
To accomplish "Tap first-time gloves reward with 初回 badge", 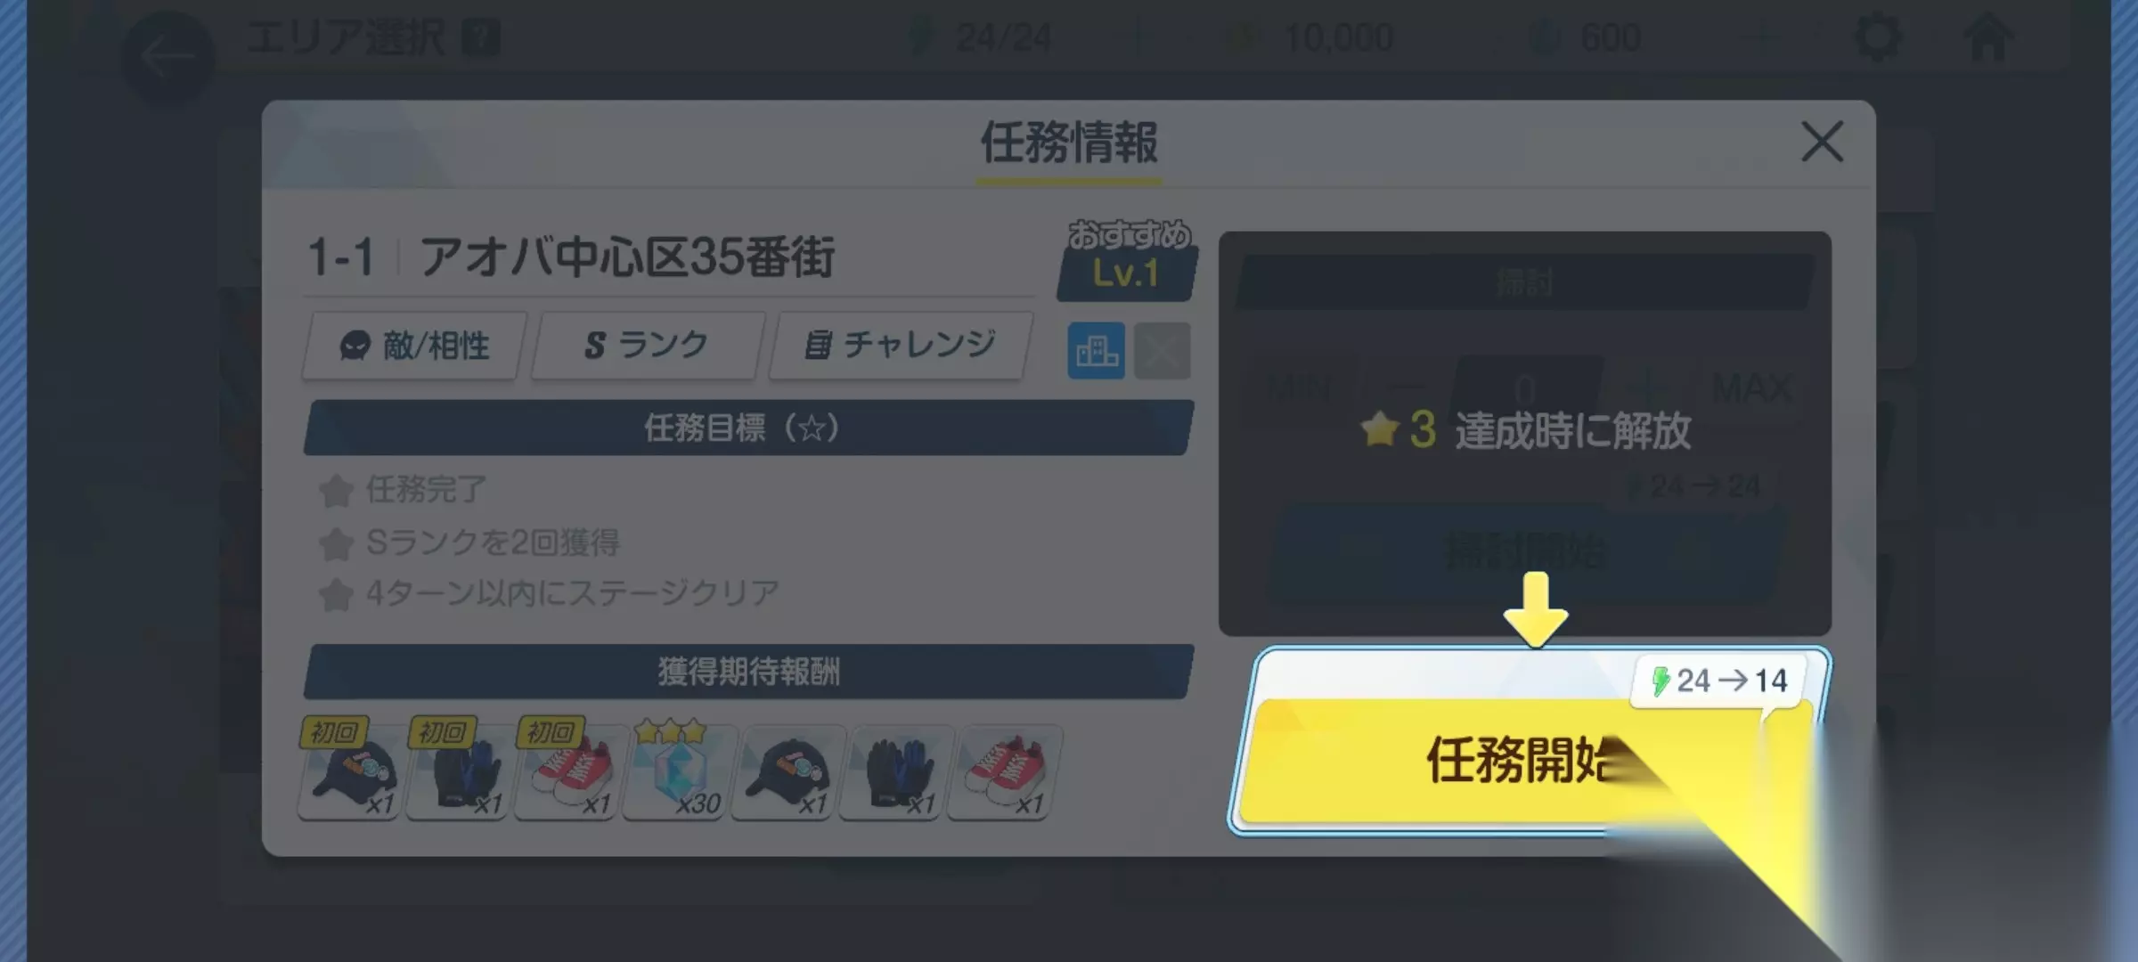I will coord(458,770).
